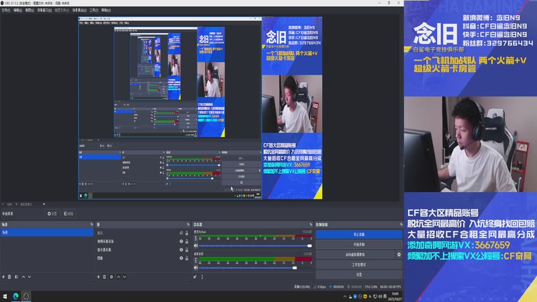Add a new scene with plus icon
The width and height of the screenshot is (537, 302).
pos(3,276)
